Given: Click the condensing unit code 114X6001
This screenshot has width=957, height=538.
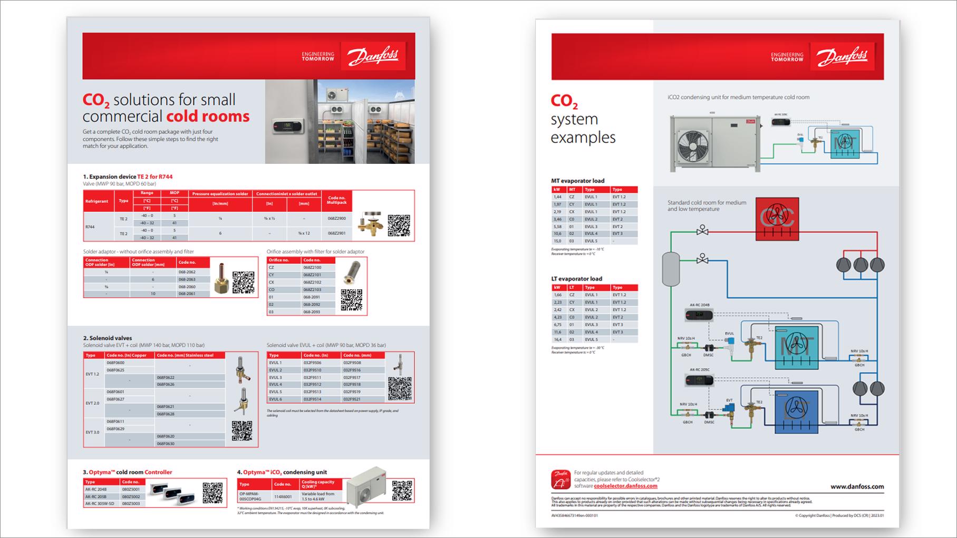Looking at the screenshot, I should [x=285, y=496].
